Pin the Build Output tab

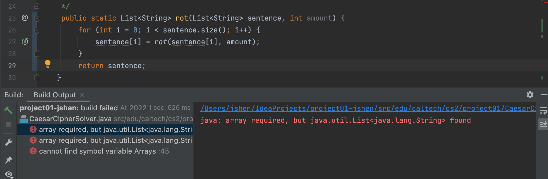tap(9, 160)
